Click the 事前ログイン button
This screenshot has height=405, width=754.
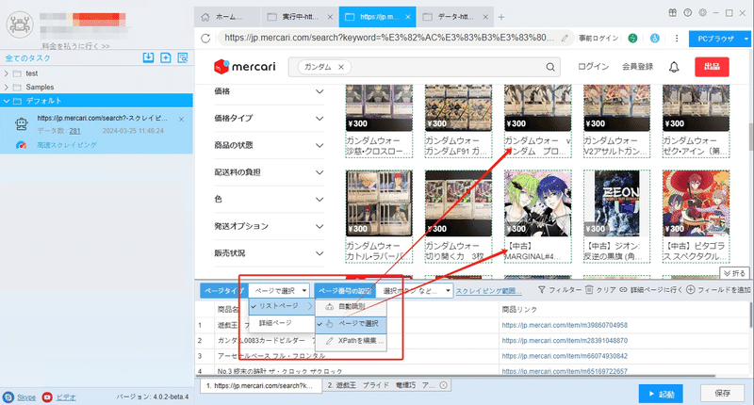click(598, 39)
